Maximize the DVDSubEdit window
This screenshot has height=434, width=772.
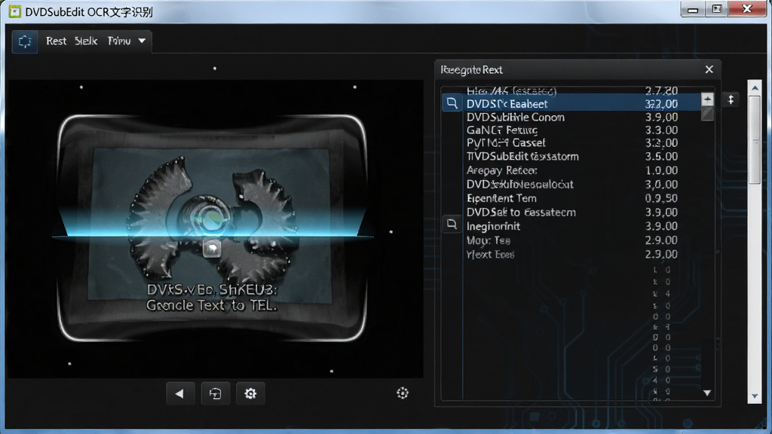(x=716, y=9)
